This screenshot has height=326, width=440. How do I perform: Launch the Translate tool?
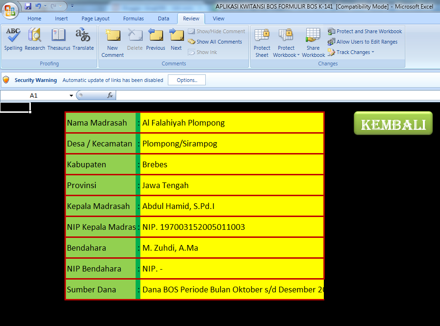tap(83, 39)
